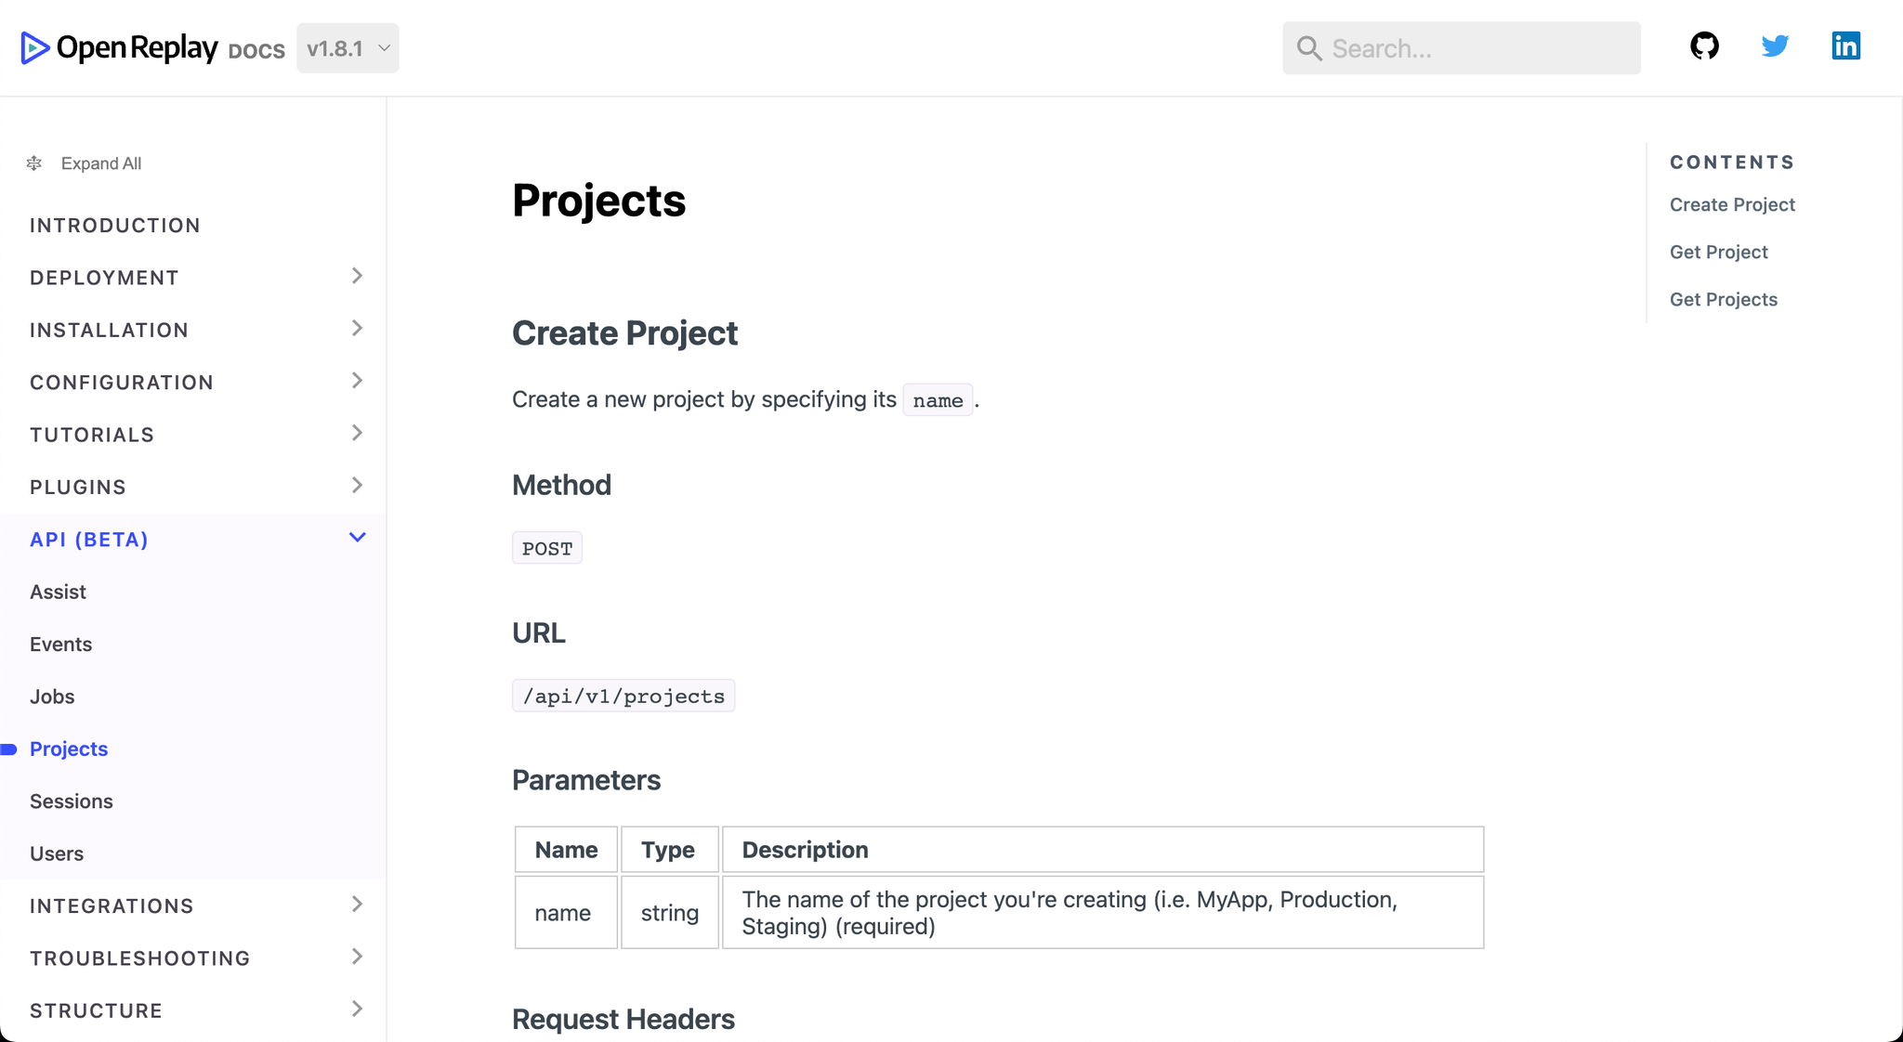The height and width of the screenshot is (1042, 1903).
Task: Click the Method subheading
Action: click(561, 485)
